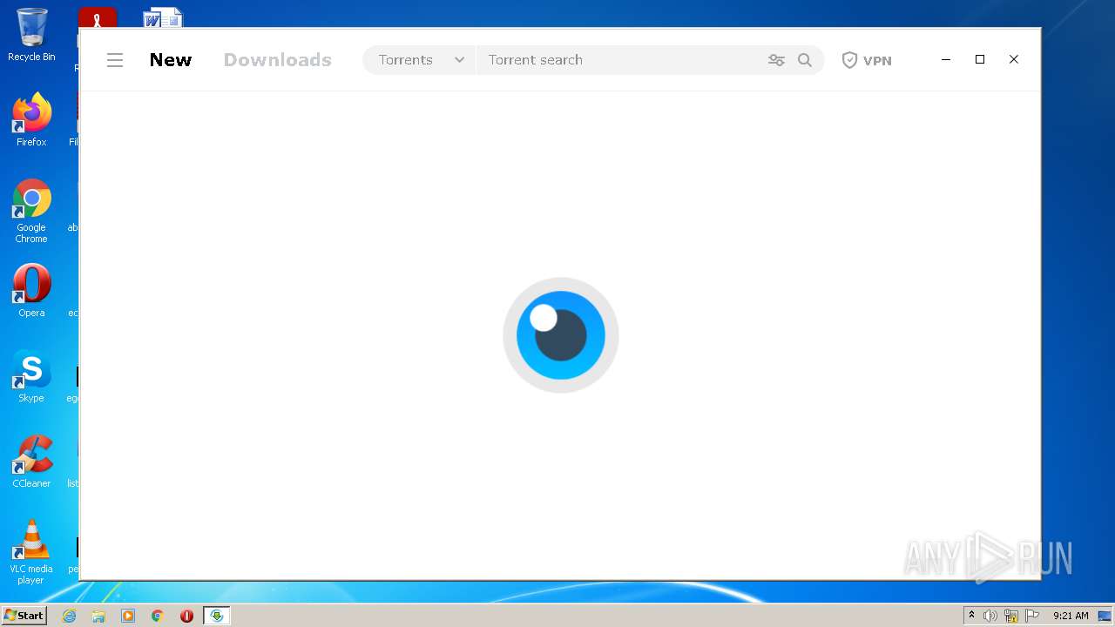Switch to the Downloads tab
Viewport: 1115px width, 627px height.
point(278,60)
